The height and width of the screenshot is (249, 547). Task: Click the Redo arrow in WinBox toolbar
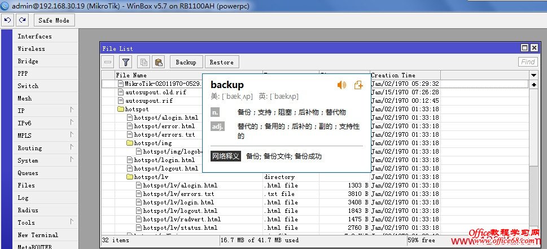tap(23, 20)
